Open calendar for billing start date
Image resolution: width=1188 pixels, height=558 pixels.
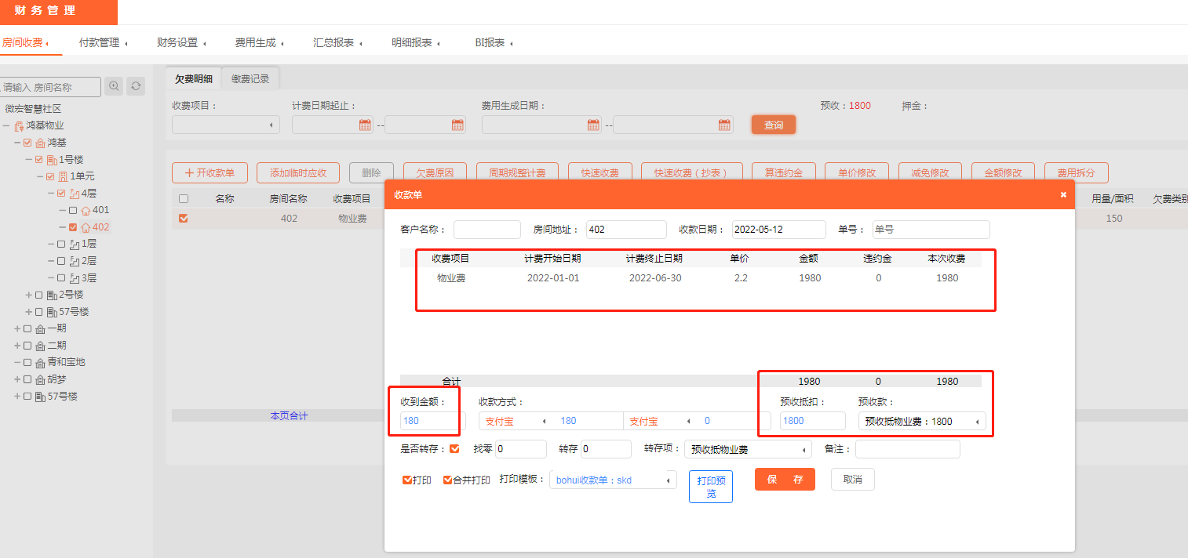point(365,125)
